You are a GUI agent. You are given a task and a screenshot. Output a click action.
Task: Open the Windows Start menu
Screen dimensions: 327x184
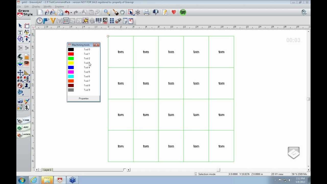tap(22, 180)
